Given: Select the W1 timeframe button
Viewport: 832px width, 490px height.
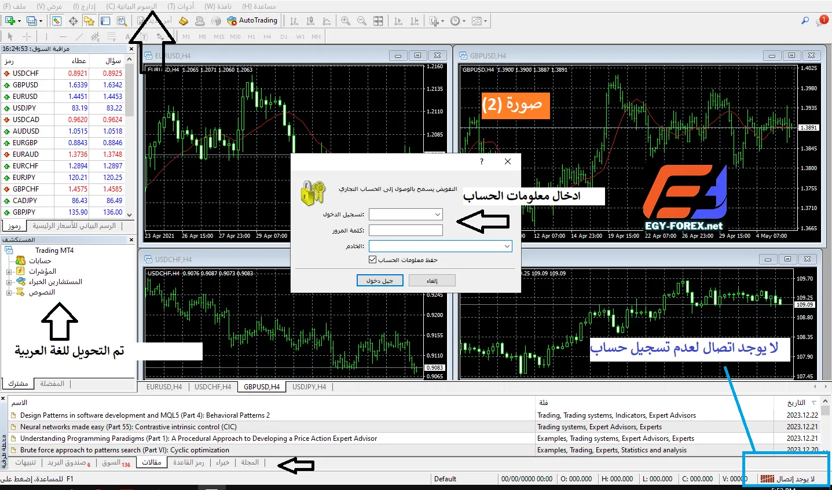Looking at the screenshot, I should coord(300,36).
